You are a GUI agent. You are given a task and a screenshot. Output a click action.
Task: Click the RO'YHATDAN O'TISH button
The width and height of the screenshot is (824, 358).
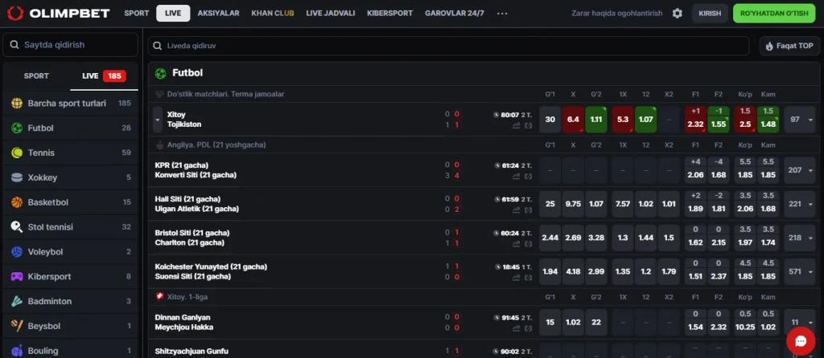tap(774, 13)
